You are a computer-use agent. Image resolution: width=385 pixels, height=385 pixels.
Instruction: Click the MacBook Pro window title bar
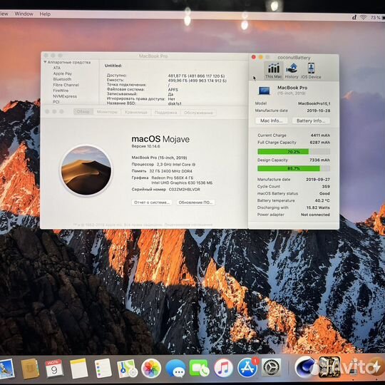click(x=145, y=56)
